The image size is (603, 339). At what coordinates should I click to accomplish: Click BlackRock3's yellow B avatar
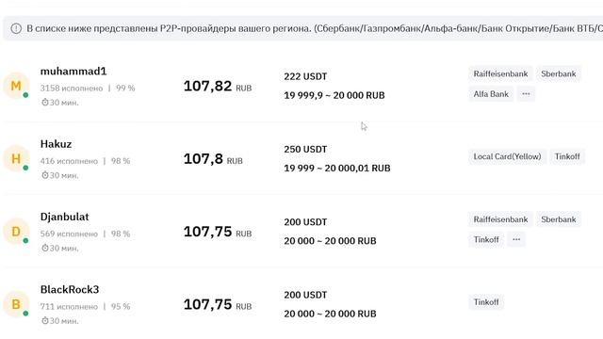16,304
